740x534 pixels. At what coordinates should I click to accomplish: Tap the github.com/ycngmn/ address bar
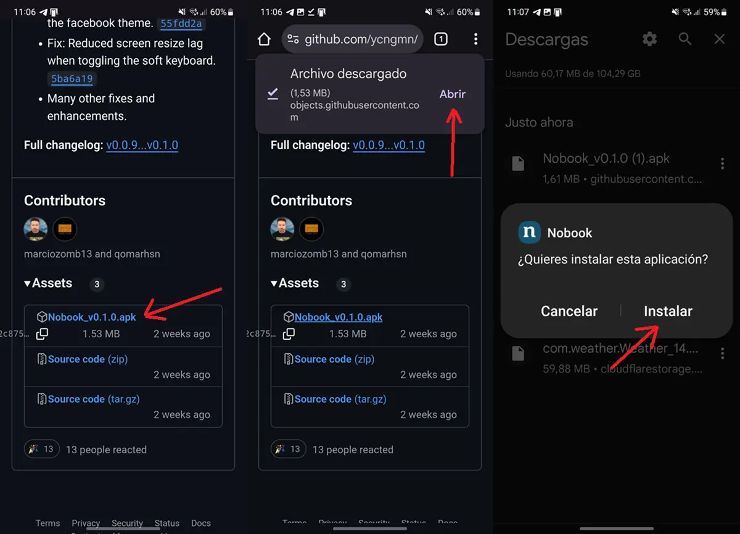(x=361, y=39)
